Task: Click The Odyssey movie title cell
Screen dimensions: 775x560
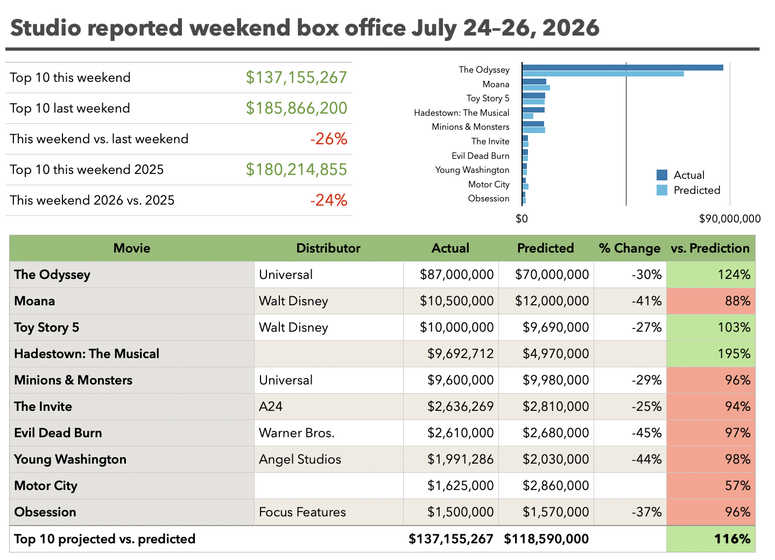Action: [x=132, y=275]
